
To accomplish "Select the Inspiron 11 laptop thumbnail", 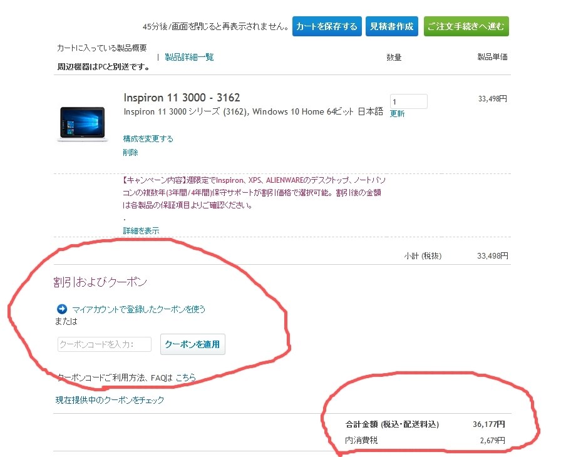I will coord(83,124).
